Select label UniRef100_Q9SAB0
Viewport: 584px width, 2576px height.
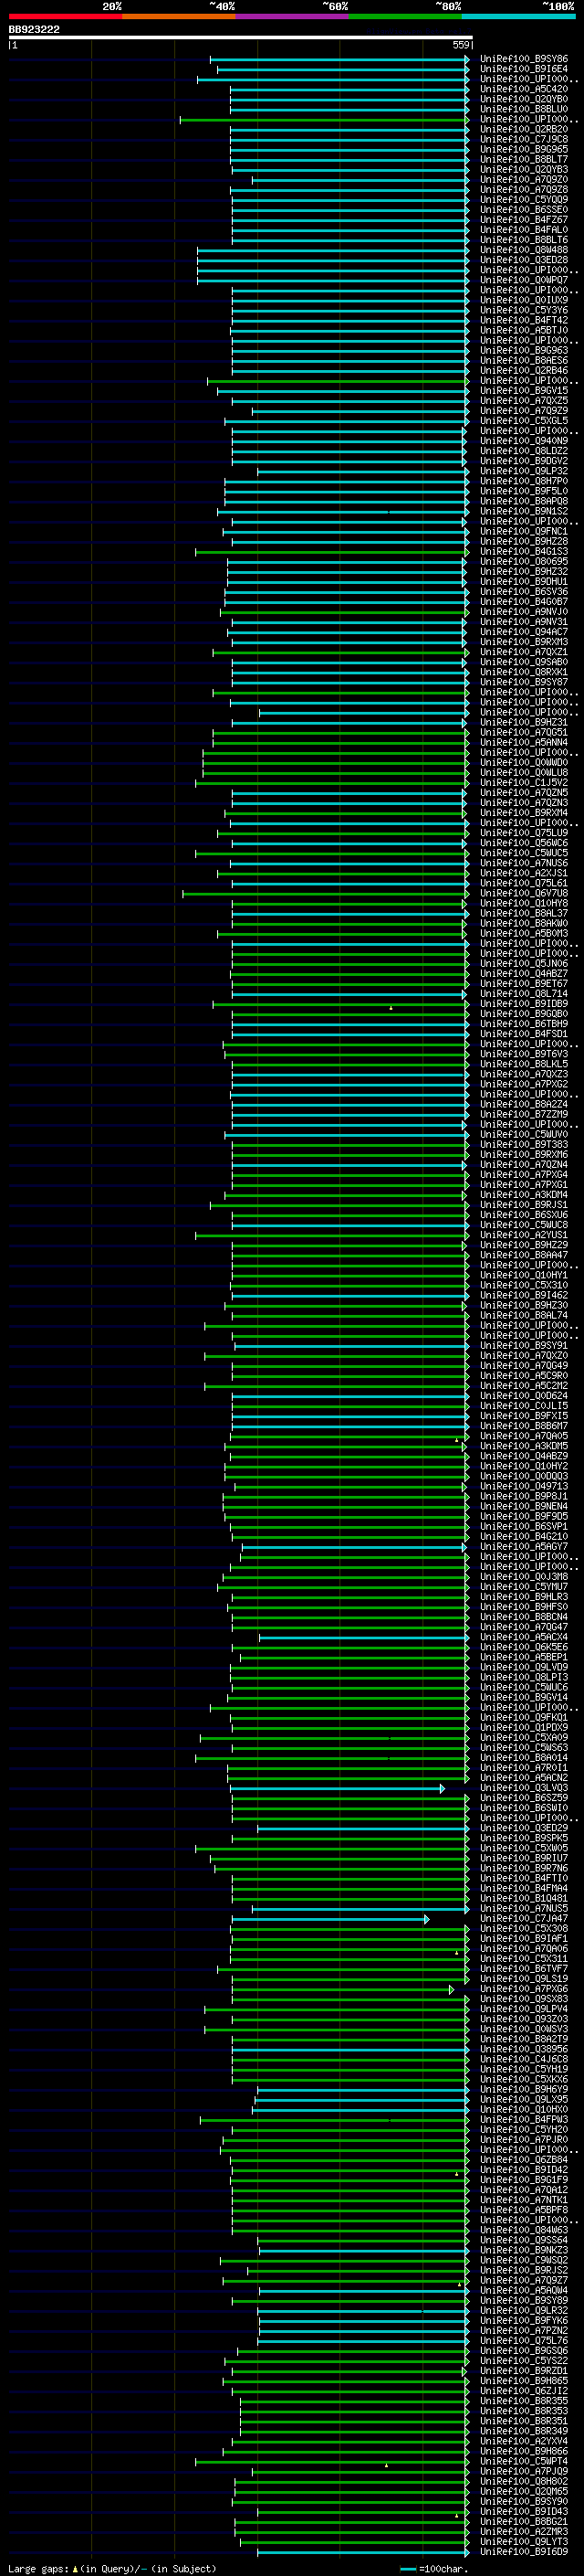pyautogui.click(x=523, y=662)
